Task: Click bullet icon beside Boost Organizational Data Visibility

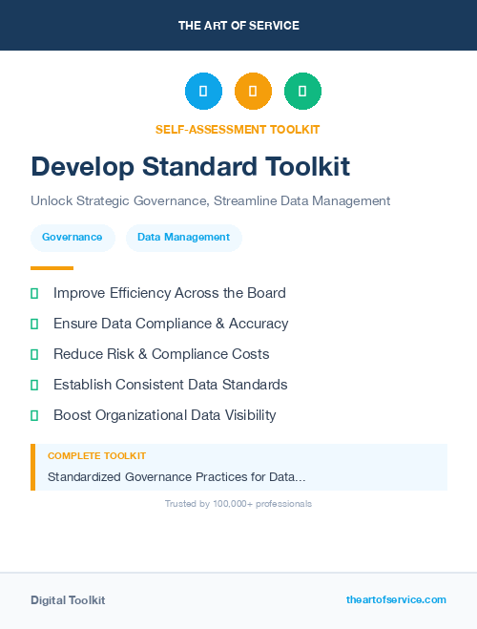Action: pos(34,415)
